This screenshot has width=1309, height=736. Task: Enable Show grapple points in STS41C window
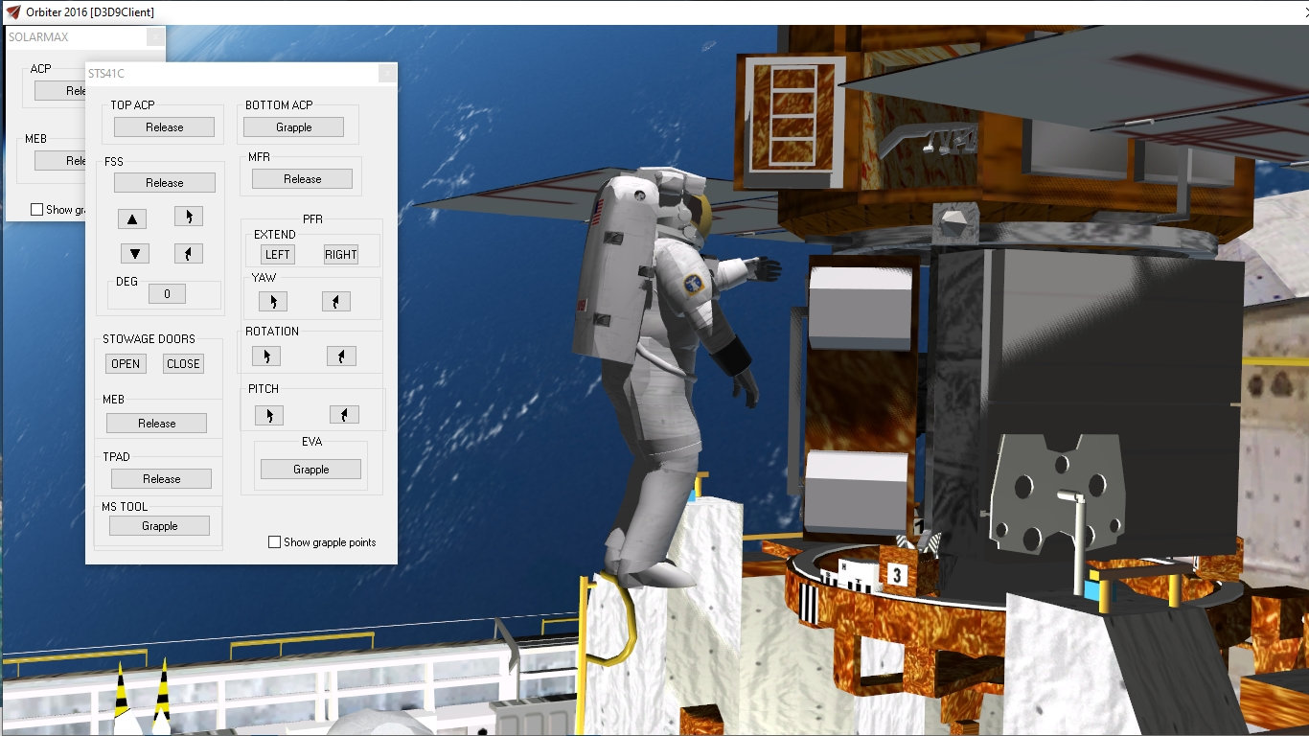point(275,542)
